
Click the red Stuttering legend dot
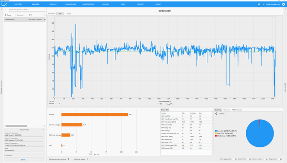[216, 136]
